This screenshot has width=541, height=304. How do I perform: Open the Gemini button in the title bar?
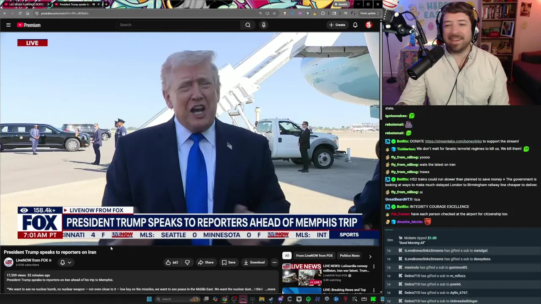(x=341, y=4)
